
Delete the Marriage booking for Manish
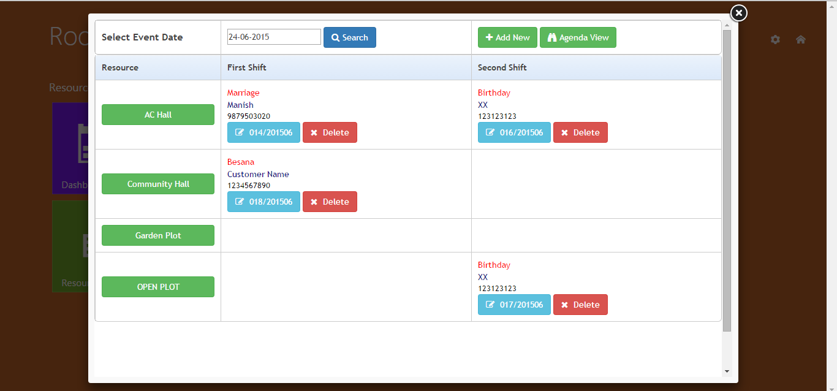[x=330, y=132]
